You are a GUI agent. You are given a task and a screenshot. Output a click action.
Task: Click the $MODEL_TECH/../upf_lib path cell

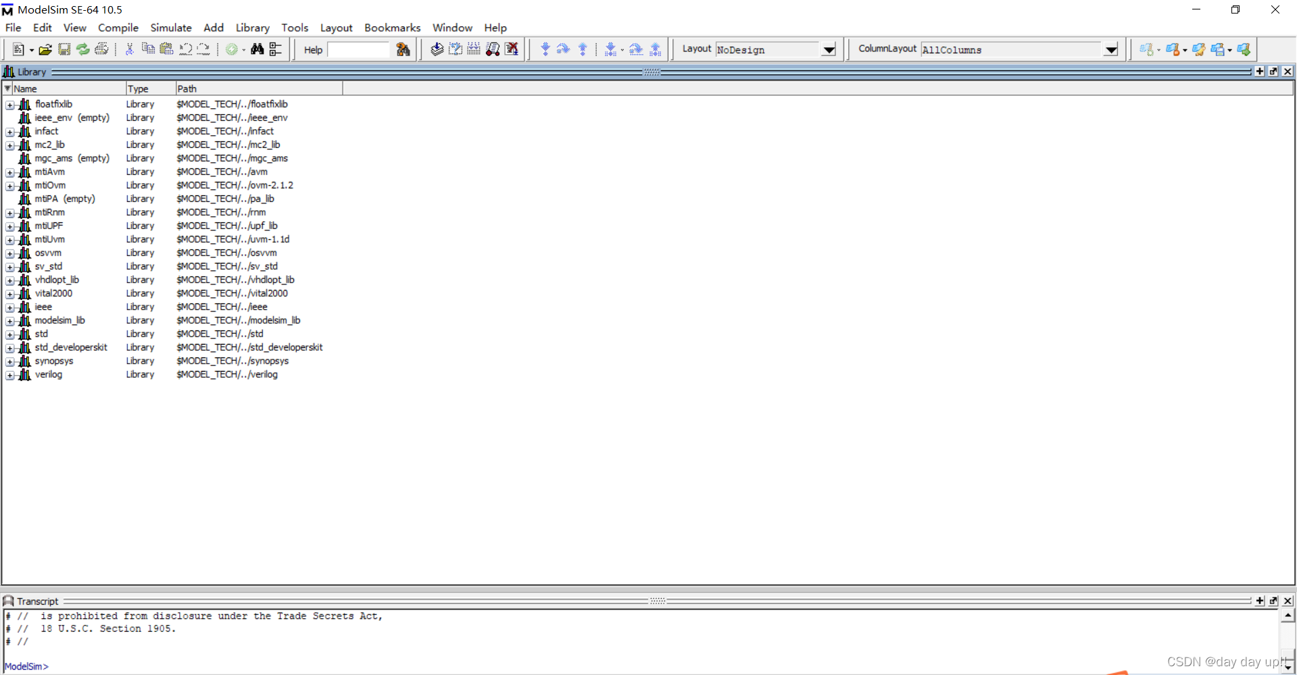tap(227, 226)
